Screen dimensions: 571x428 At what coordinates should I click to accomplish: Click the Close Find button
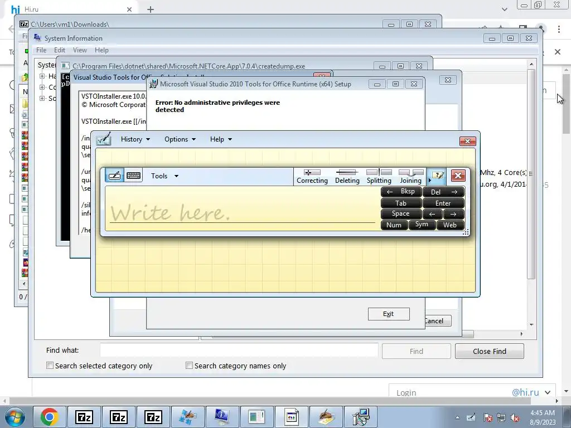tap(490, 351)
